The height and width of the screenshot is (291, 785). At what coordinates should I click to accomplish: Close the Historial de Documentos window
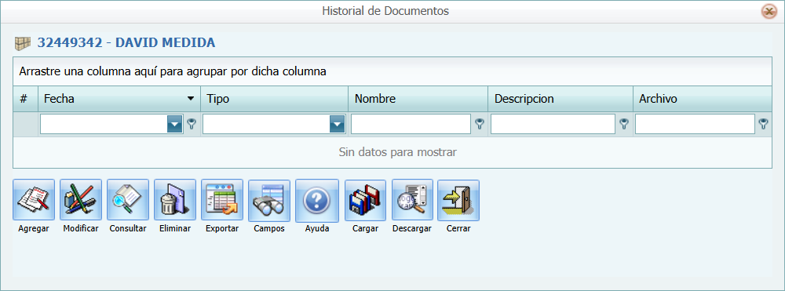tap(769, 11)
